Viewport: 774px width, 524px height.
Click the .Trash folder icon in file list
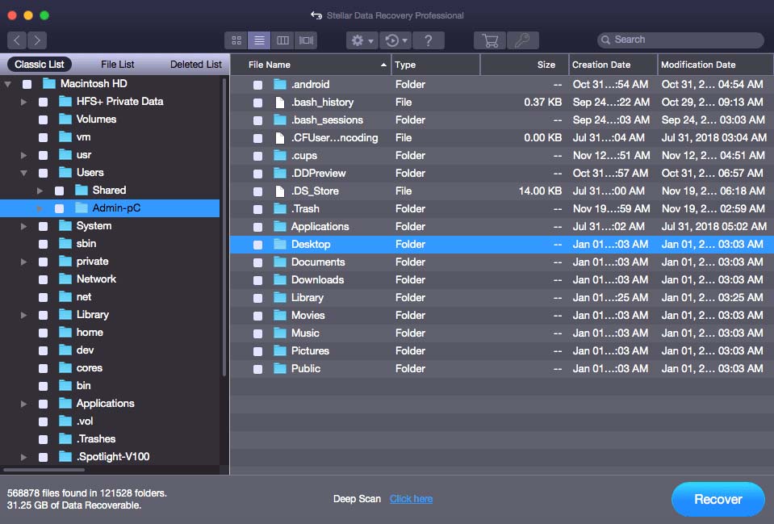280,209
